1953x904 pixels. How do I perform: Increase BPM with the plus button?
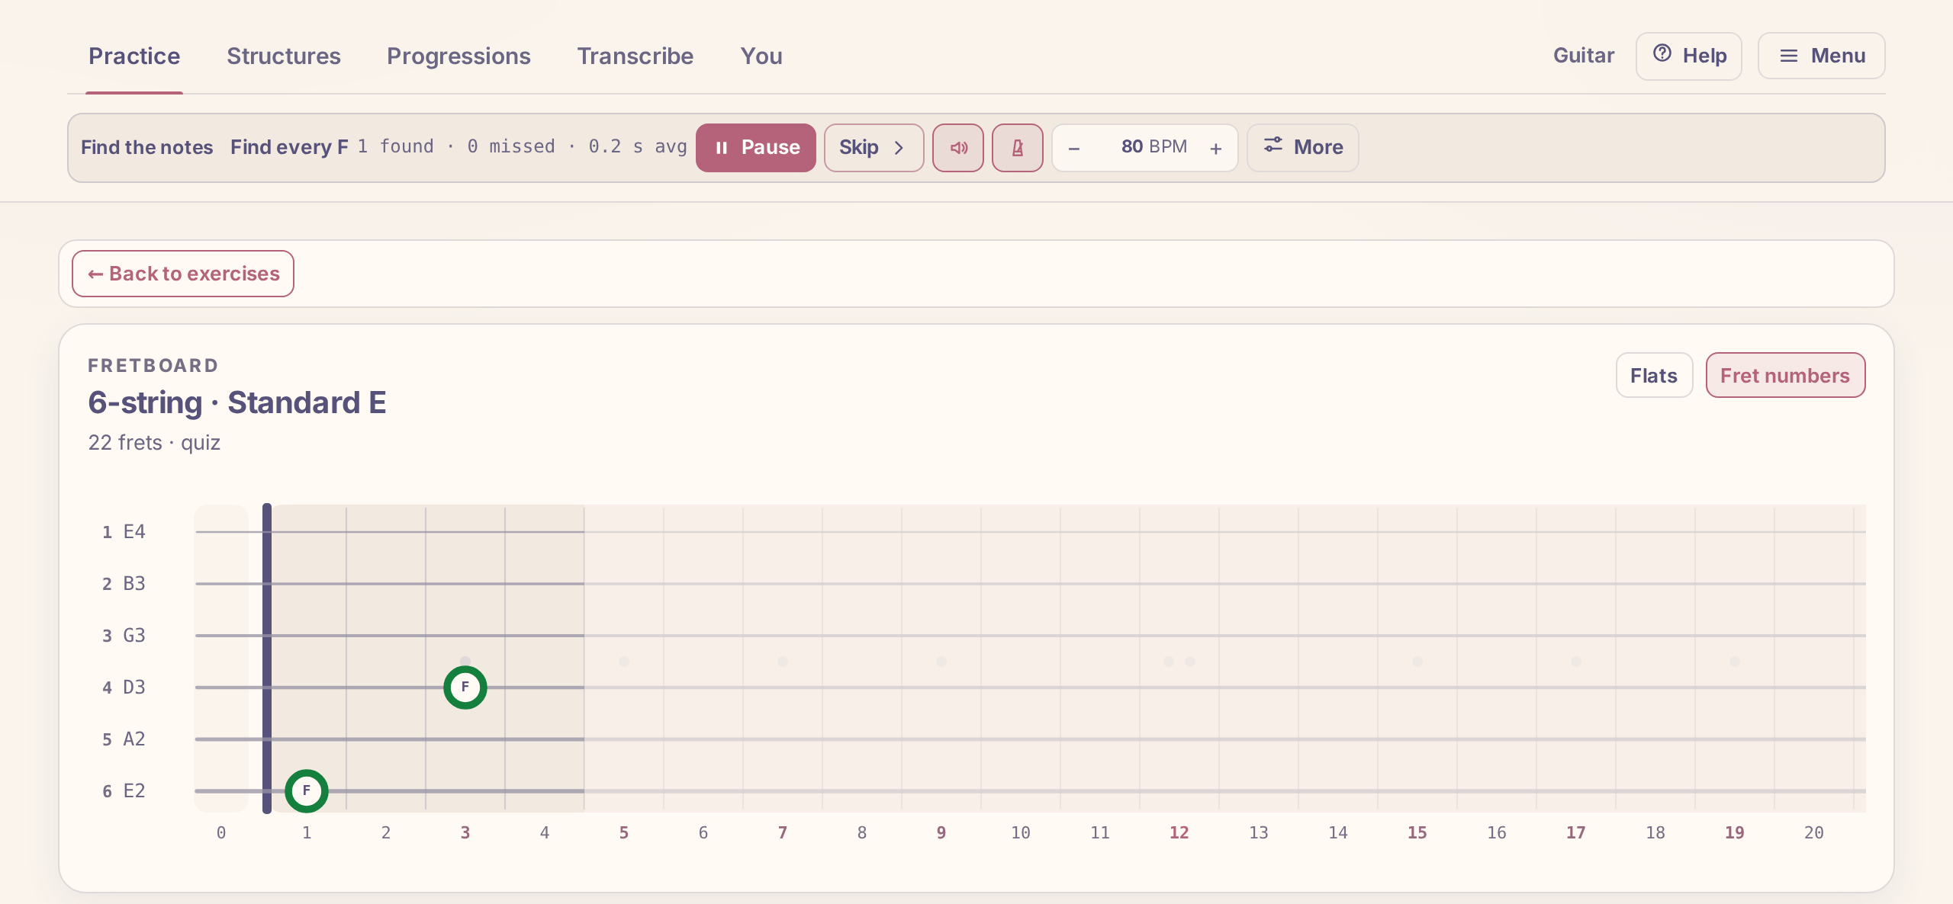[x=1216, y=148]
